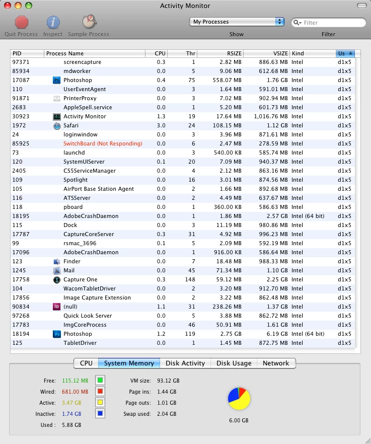Focus the Filter search field
The image size is (371, 444).
[x=329, y=22]
